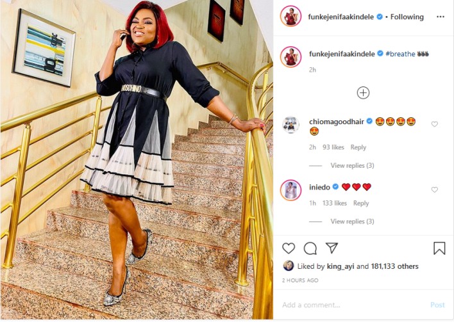Like iniedo's comment with the heart
Viewport: 454px width, 322px height.
click(x=434, y=189)
